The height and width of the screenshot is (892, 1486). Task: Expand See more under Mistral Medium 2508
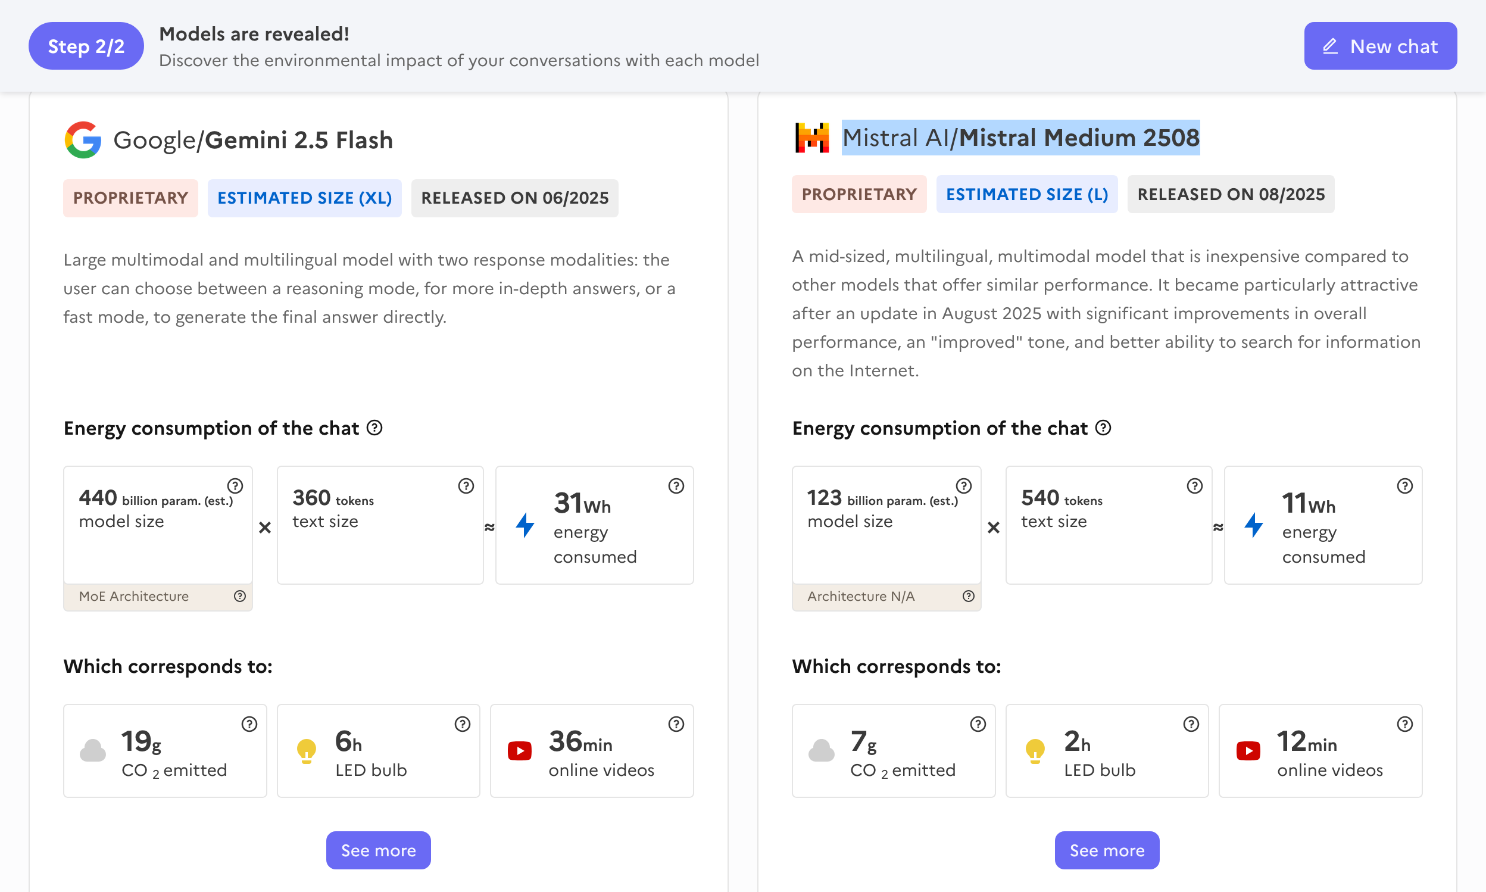[1107, 850]
